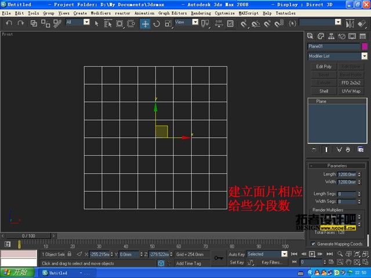Viewport: 371px width, 278px height.
Task: Toggle Pin Stack under modifier list
Action: 314,149
